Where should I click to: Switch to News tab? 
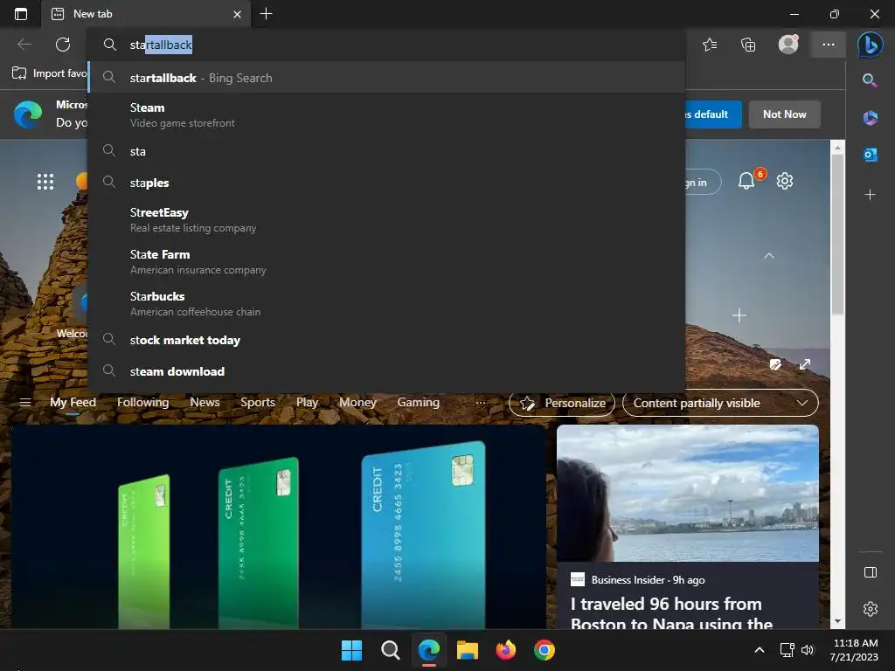[x=205, y=402]
